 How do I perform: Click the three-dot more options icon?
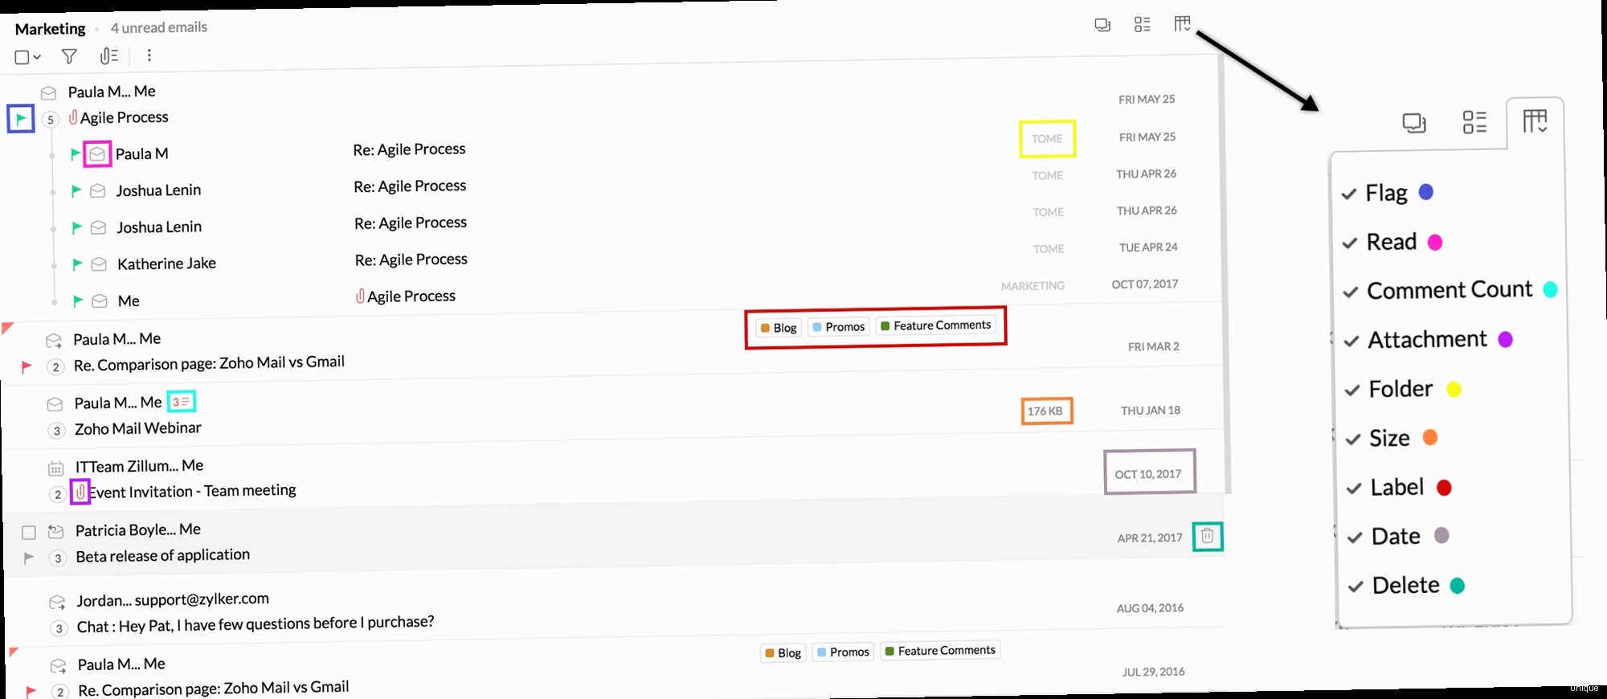tap(149, 55)
